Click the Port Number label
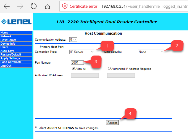 pyautogui.click(x=43, y=63)
